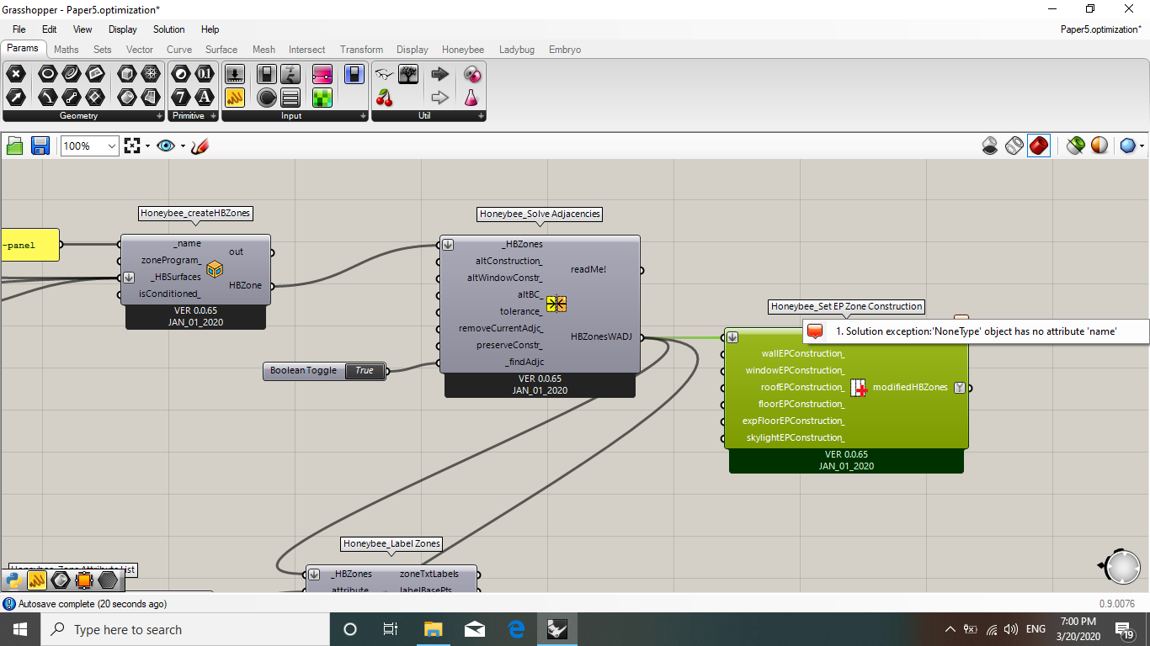
Task: Save document with the blue floppy icon
Action: click(x=40, y=146)
